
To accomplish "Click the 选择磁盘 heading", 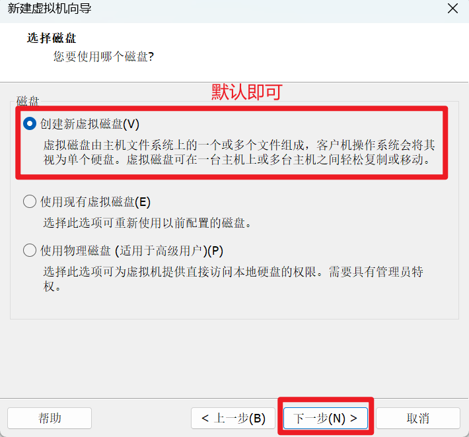I will (x=52, y=38).
